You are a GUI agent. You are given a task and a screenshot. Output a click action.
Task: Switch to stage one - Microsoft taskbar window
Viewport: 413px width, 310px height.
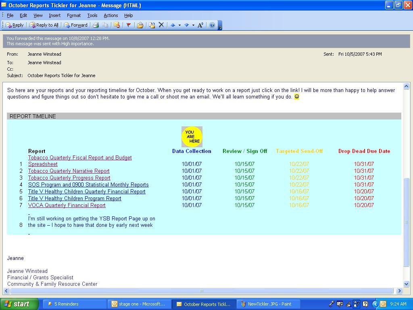[139, 304]
